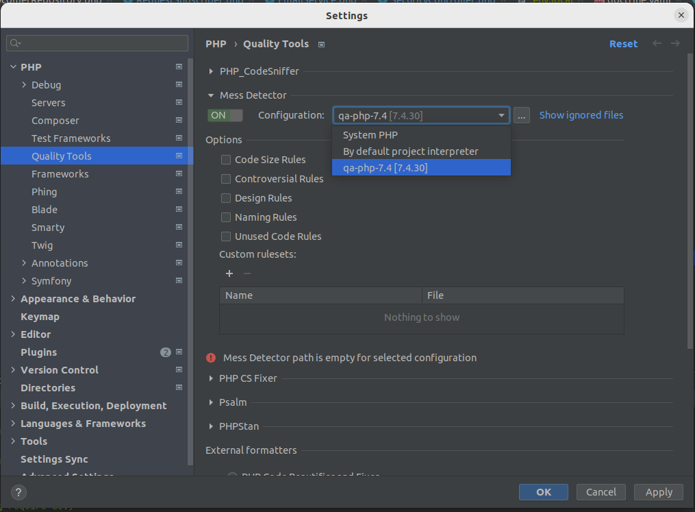Viewport: 695px width, 512px height.
Task: Click the project-level icon beside Version Control
Action: [179, 369]
